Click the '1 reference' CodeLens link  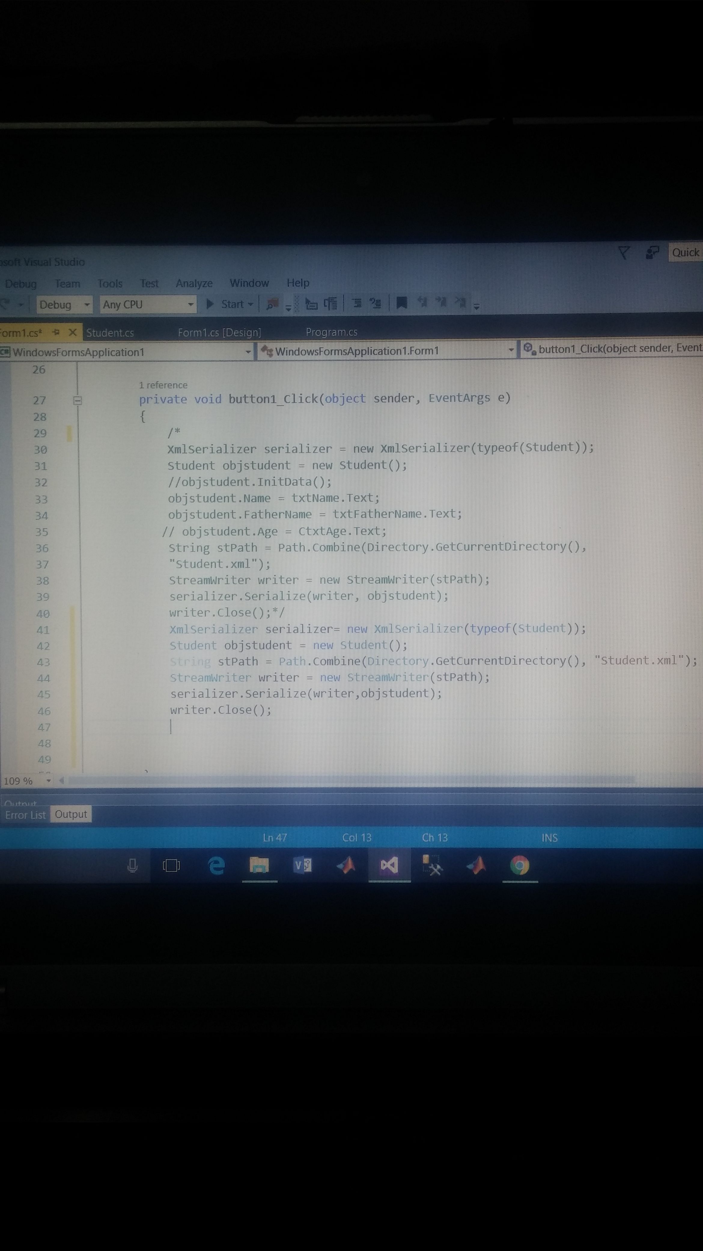[163, 385]
